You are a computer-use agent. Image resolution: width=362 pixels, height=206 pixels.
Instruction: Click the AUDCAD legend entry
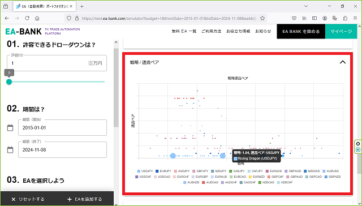tap(210, 182)
